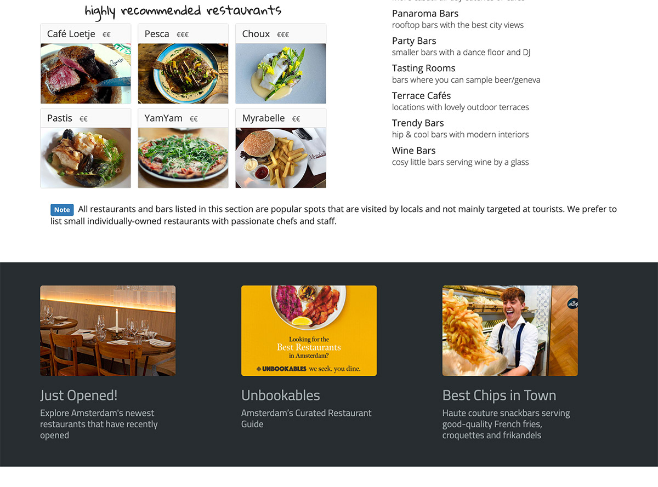Click the Just Opened! restaurant interior image
The width and height of the screenshot is (658, 487).
pyautogui.click(x=108, y=331)
